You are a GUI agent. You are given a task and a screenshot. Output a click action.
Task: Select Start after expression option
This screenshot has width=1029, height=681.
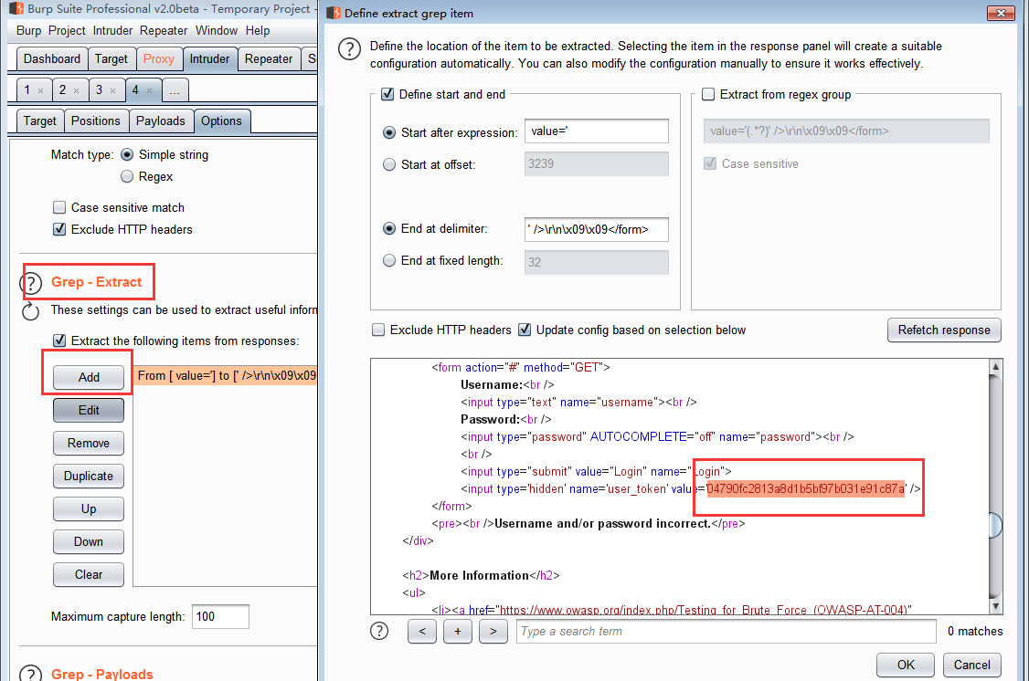click(389, 132)
